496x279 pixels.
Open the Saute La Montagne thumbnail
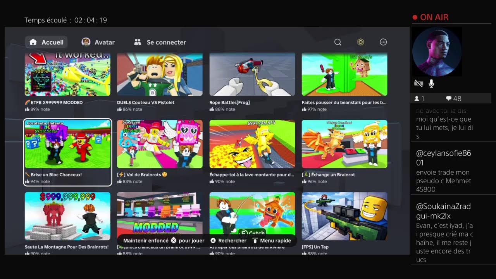point(67,216)
